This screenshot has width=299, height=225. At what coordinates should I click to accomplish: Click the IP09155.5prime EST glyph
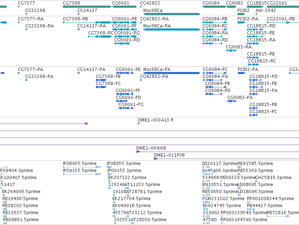point(82,174)
